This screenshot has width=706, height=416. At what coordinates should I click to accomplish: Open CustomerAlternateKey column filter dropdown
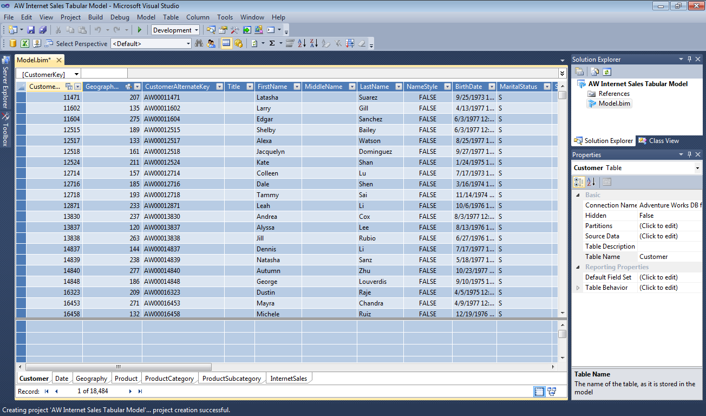219,87
